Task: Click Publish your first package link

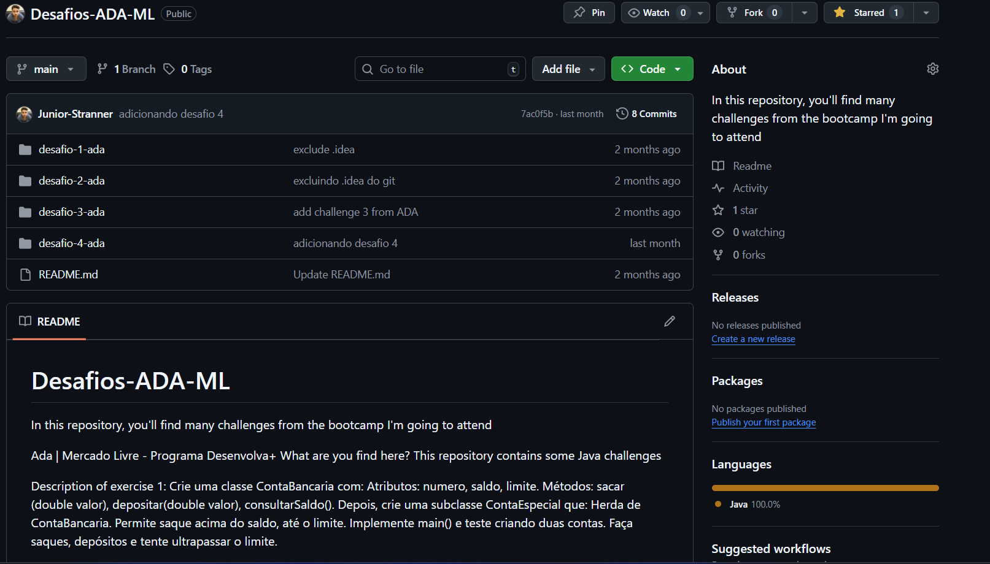Action: [x=764, y=422]
